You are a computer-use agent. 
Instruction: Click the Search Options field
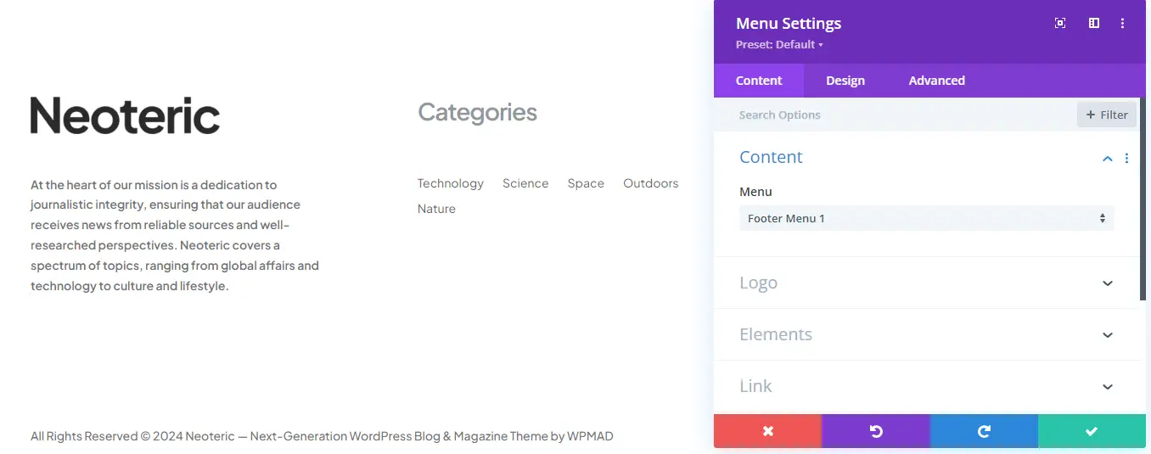900,115
